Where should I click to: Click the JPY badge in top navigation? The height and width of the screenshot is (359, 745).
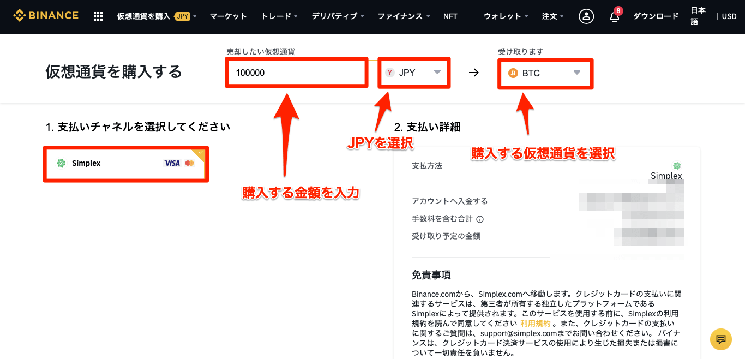tap(183, 16)
